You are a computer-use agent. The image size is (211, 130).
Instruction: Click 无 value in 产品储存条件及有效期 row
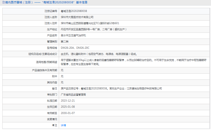coord(62,70)
